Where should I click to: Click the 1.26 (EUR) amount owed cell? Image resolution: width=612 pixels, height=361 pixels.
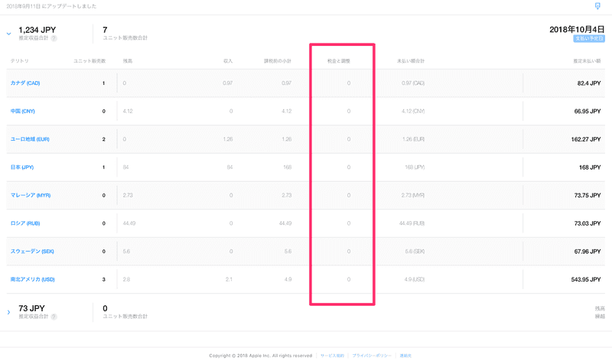[x=413, y=140]
